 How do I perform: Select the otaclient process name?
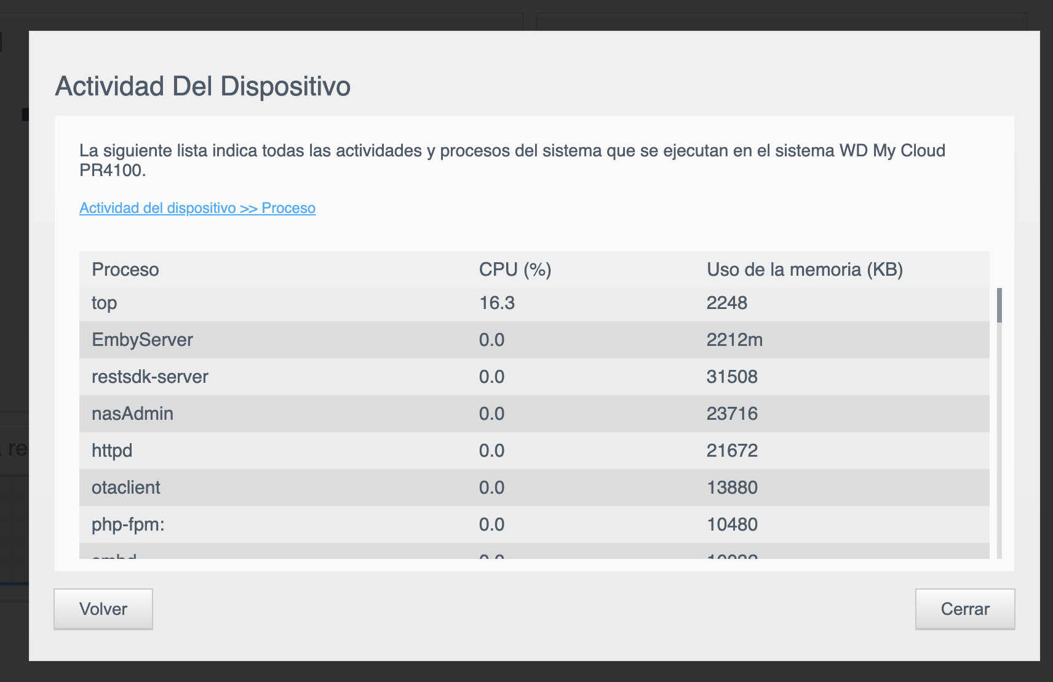(x=126, y=487)
